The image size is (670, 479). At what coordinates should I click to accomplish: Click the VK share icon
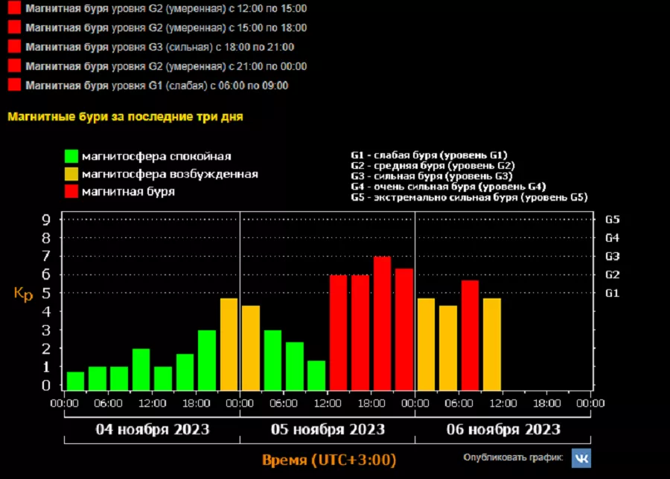coord(581,457)
